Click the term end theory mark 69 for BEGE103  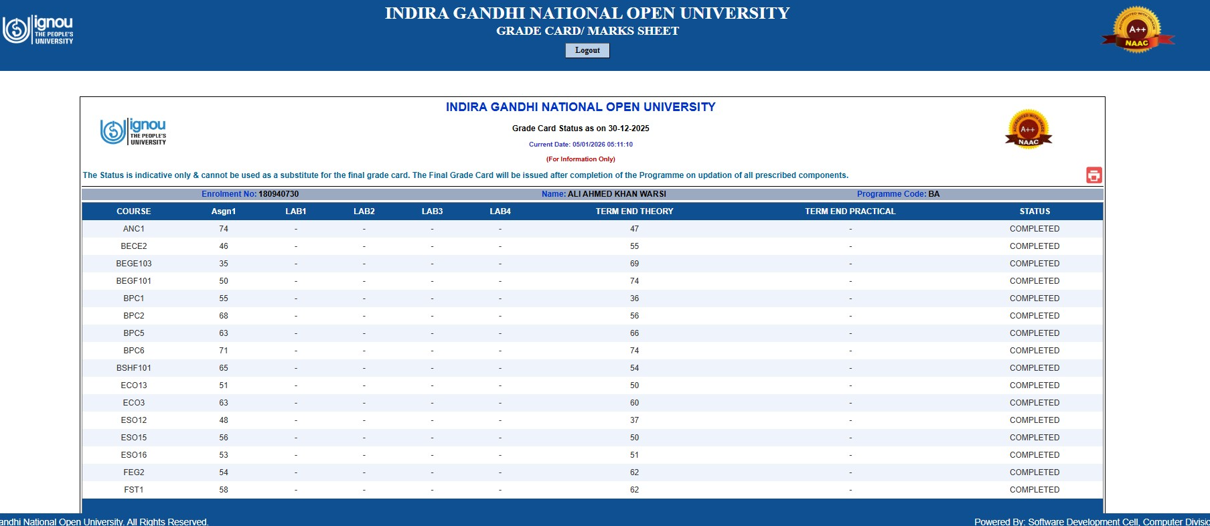pos(635,264)
